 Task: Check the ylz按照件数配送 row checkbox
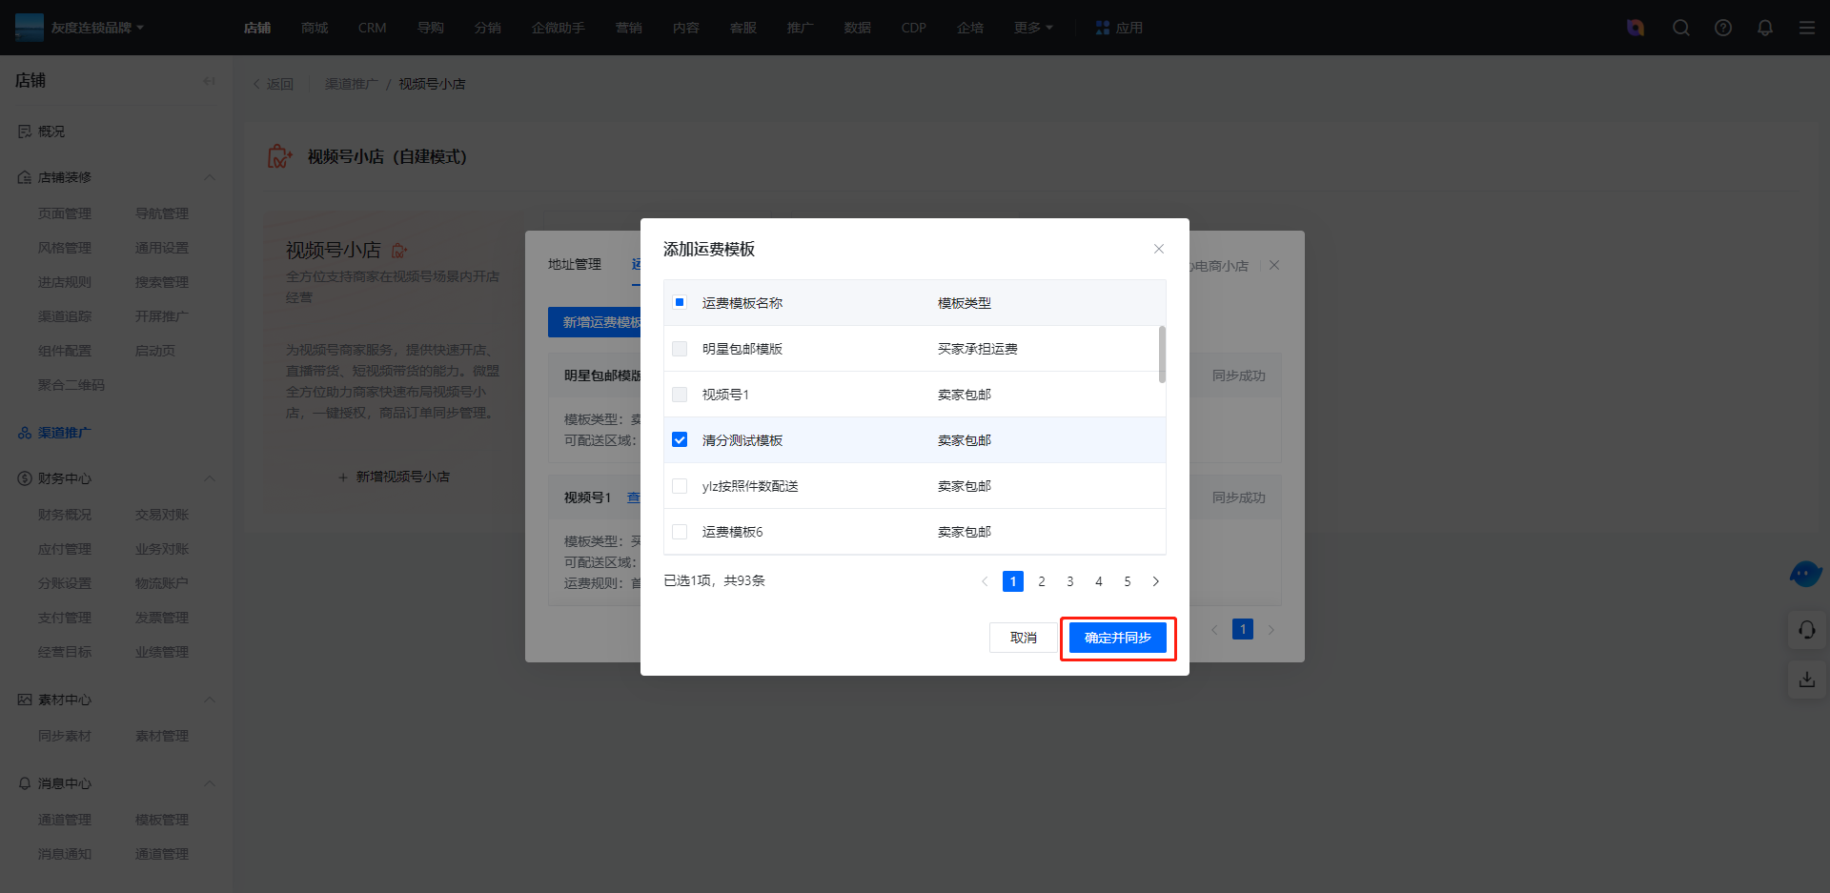680,486
